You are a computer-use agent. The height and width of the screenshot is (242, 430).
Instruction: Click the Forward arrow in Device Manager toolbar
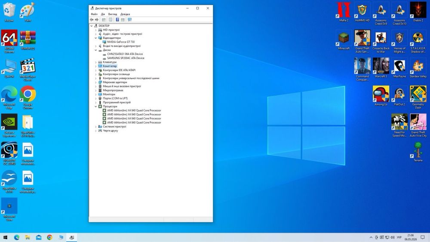click(96, 20)
